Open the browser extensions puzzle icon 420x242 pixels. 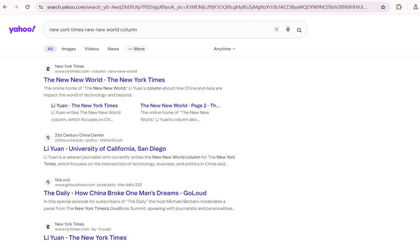[399, 7]
